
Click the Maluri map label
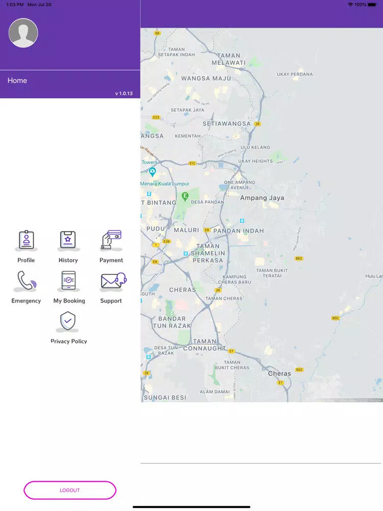[x=186, y=230]
